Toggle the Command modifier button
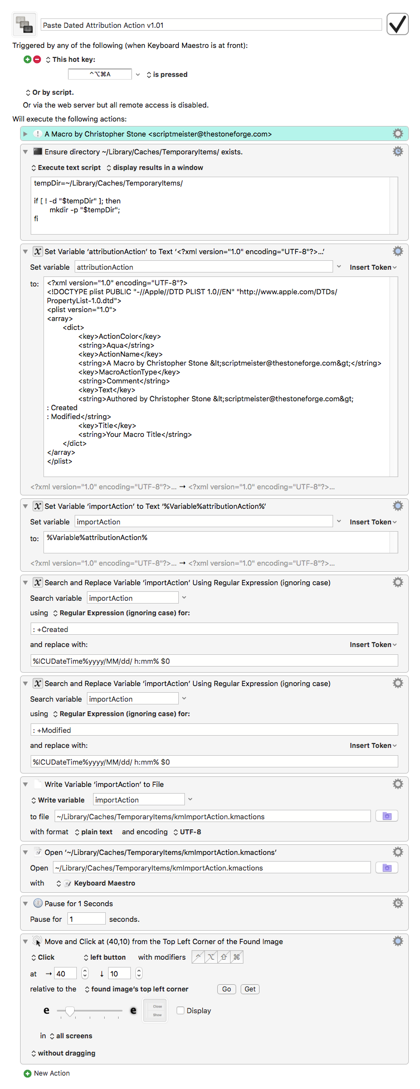 point(237,957)
